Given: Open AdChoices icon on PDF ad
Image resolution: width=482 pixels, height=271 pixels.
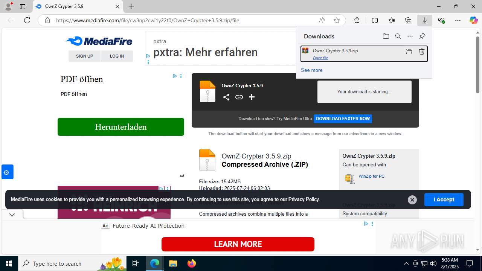Looking at the screenshot, I should tap(175, 76).
